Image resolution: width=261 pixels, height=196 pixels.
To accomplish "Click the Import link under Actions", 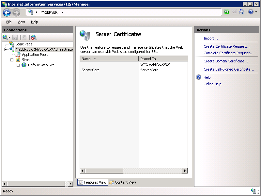I will [210, 38].
